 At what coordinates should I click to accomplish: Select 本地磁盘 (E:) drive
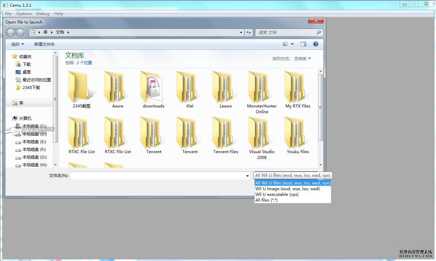(31, 142)
